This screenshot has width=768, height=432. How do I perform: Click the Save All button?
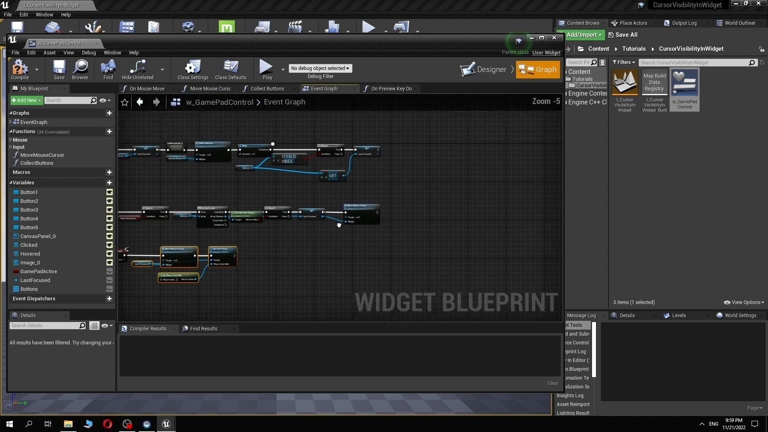[622, 35]
